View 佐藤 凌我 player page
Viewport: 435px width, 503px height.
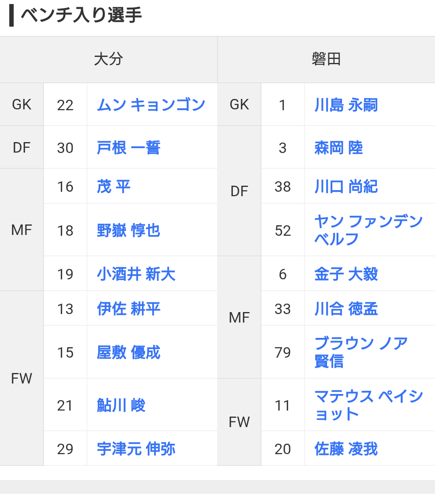point(346,449)
